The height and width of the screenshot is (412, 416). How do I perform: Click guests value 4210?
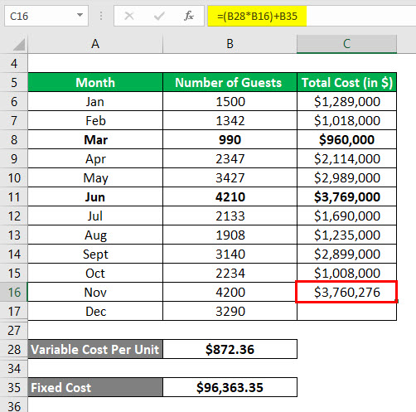click(x=230, y=196)
